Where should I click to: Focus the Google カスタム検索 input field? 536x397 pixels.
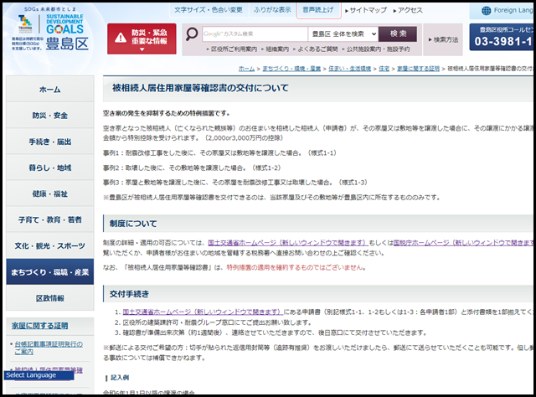point(255,34)
